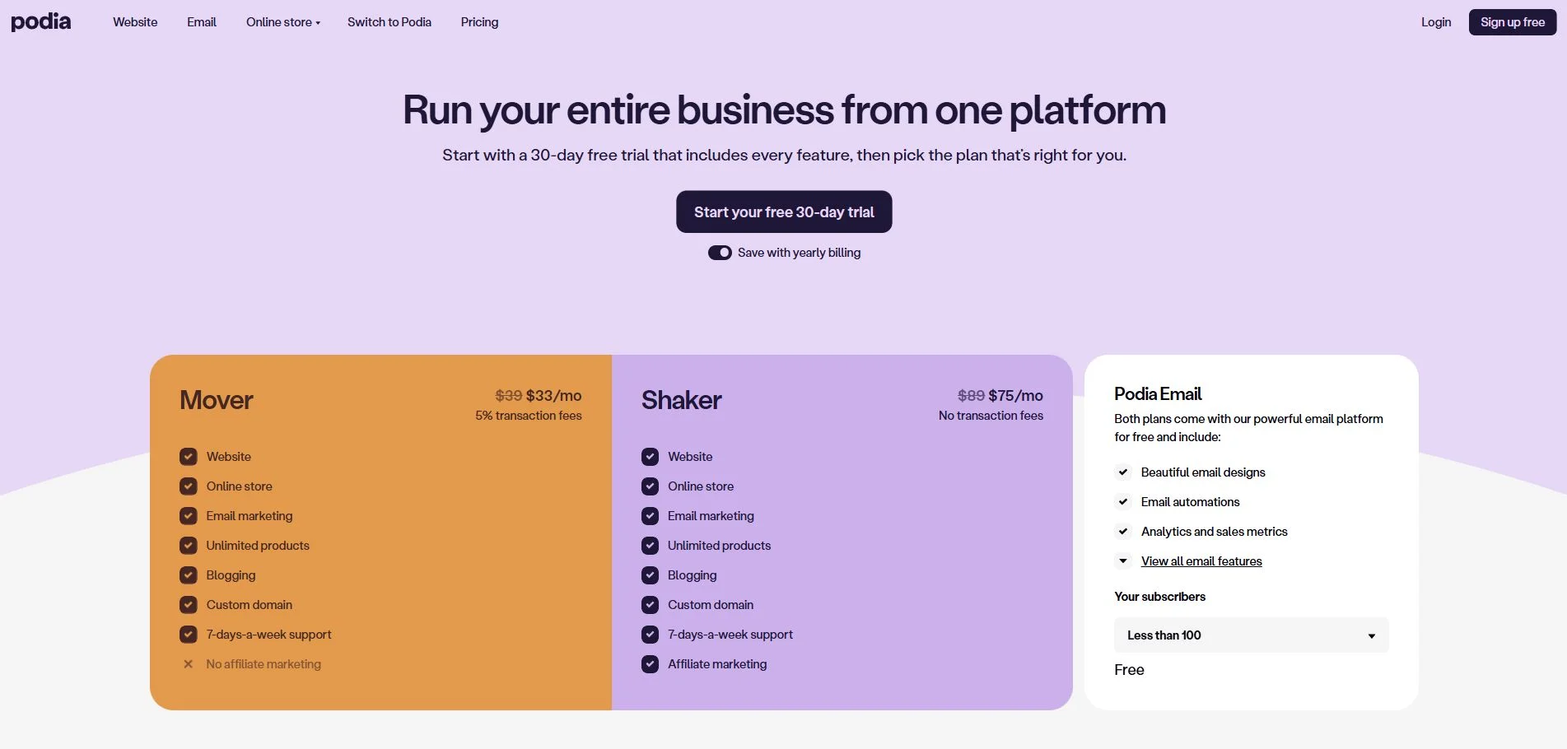Click the Mover plan Website check icon
Viewport: 1567px width, 749px height.
point(189,457)
